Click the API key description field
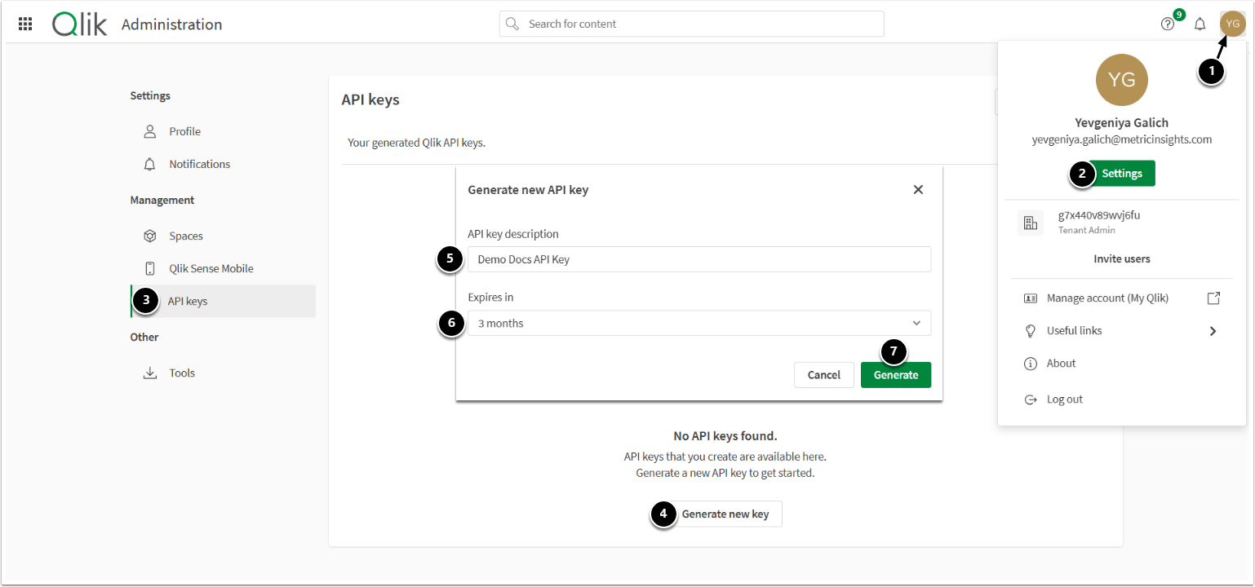Viewport: 1255px width, 587px height. pyautogui.click(x=698, y=260)
